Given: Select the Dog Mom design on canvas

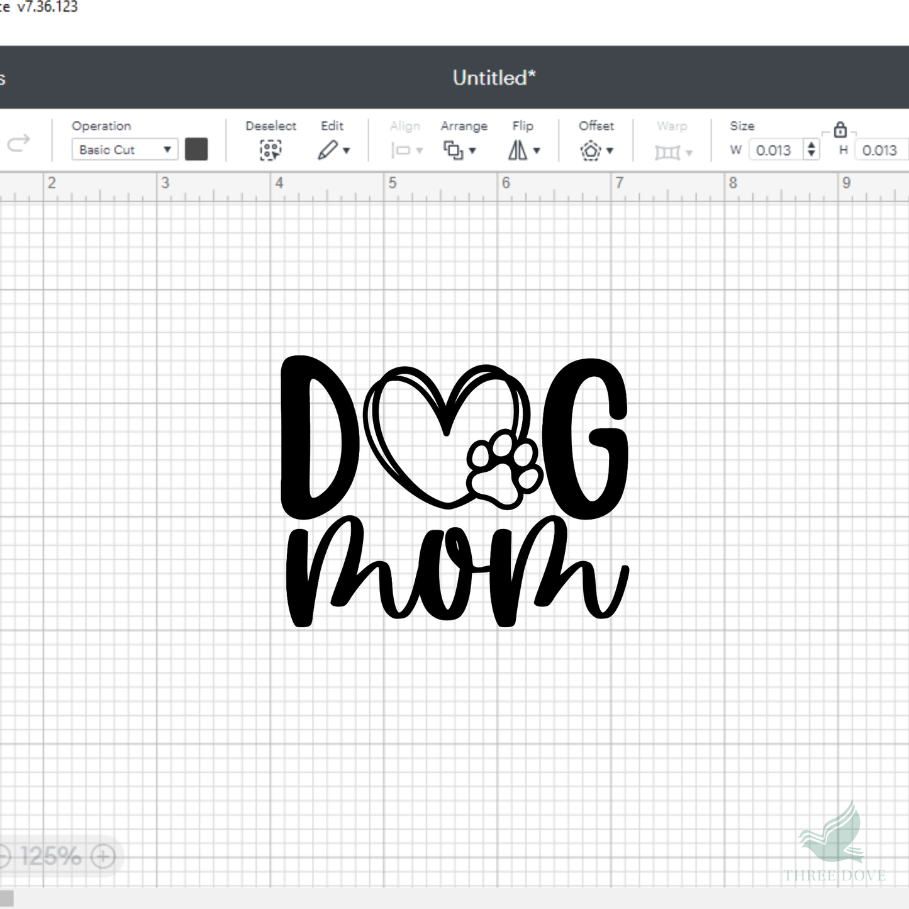Looking at the screenshot, I should [454, 492].
